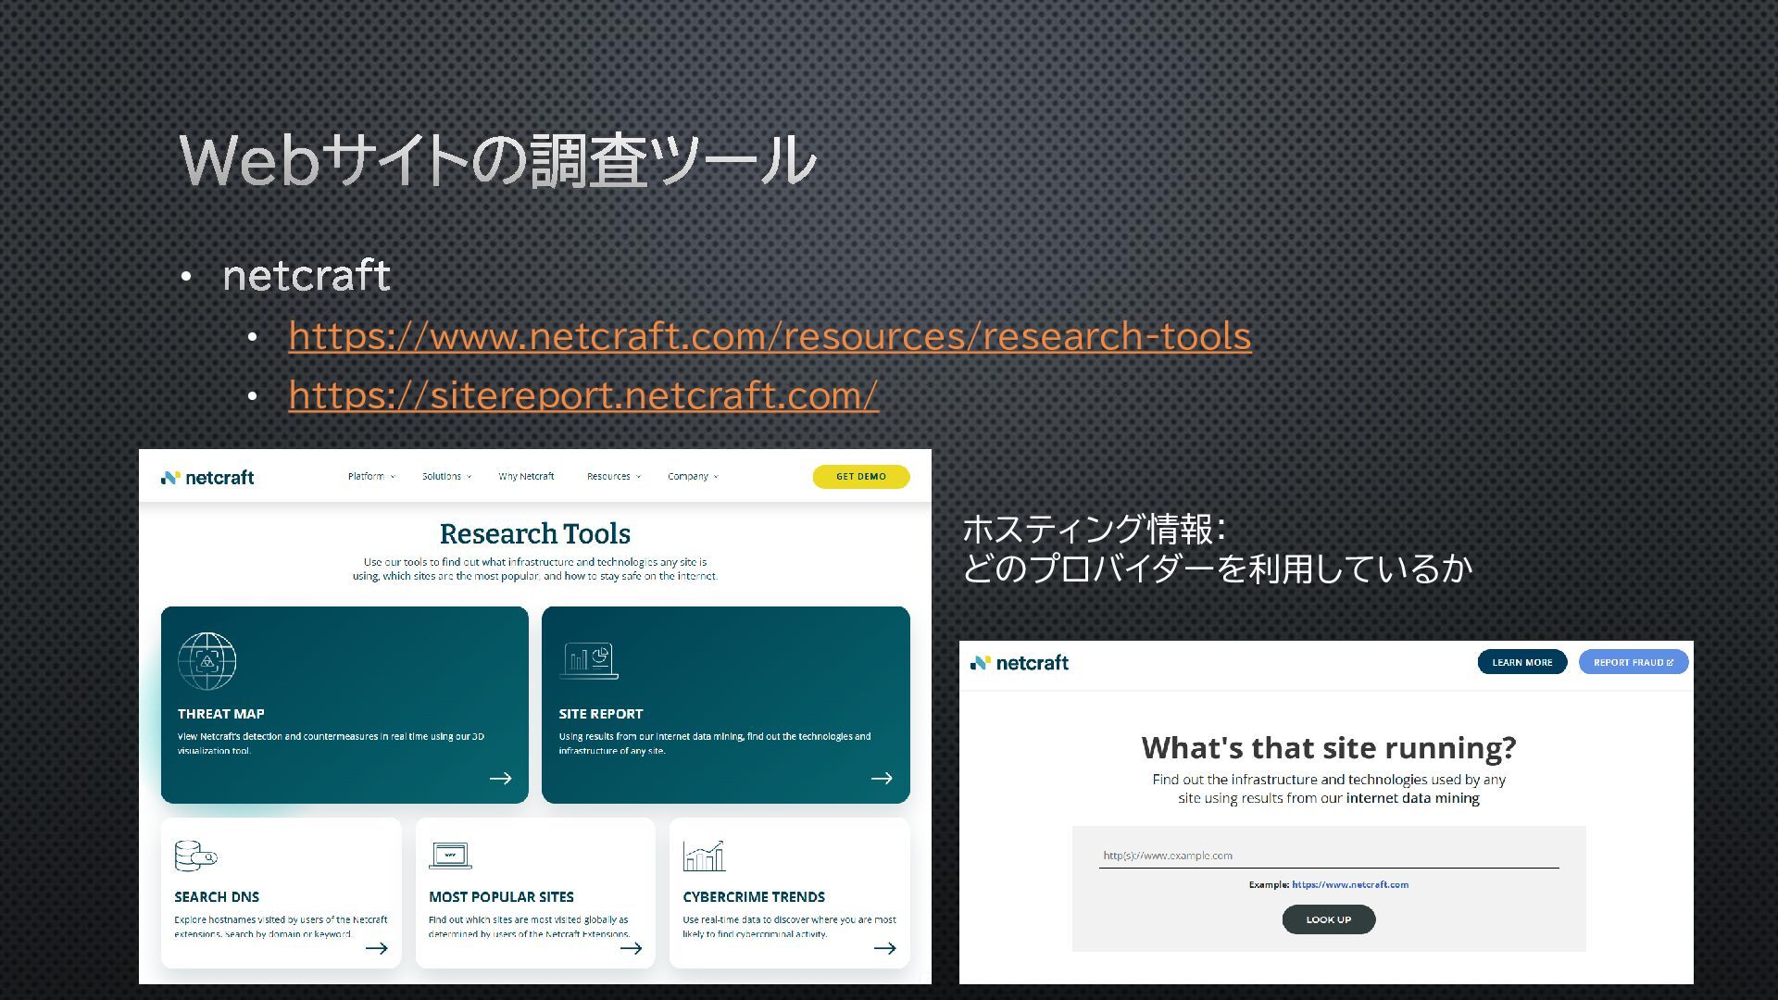Click the arrow on Site Report card
Image resolution: width=1778 pixels, height=1000 pixels.
[882, 778]
